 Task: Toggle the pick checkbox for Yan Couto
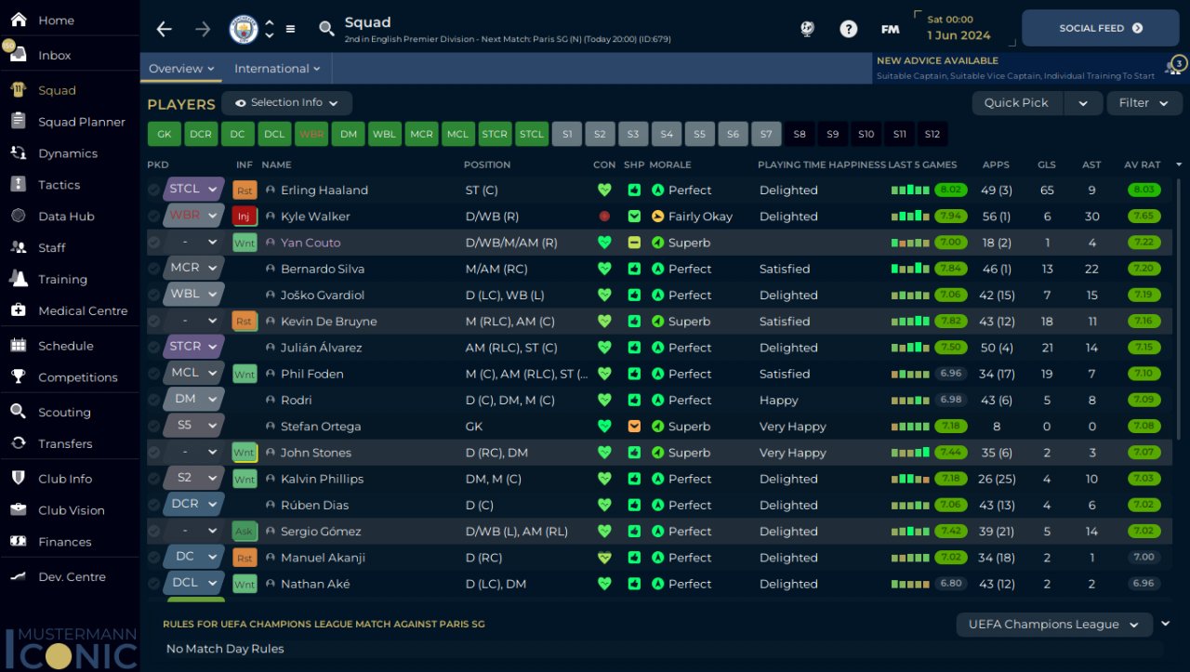point(154,243)
